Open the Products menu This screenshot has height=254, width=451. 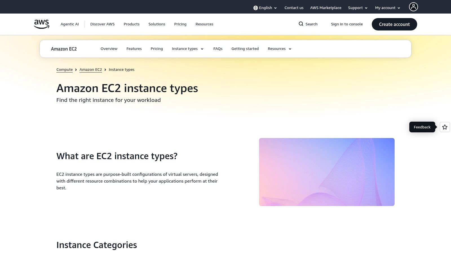tap(131, 24)
